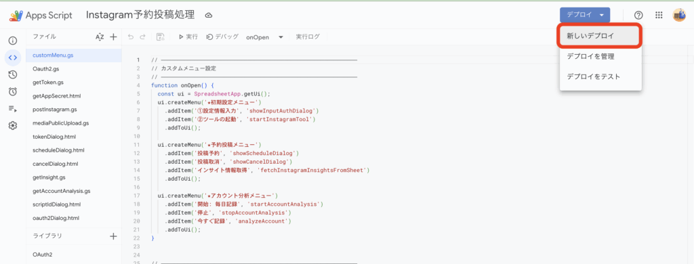Start デバッグ from the toolbar
This screenshot has height=264, width=694.
222,37
